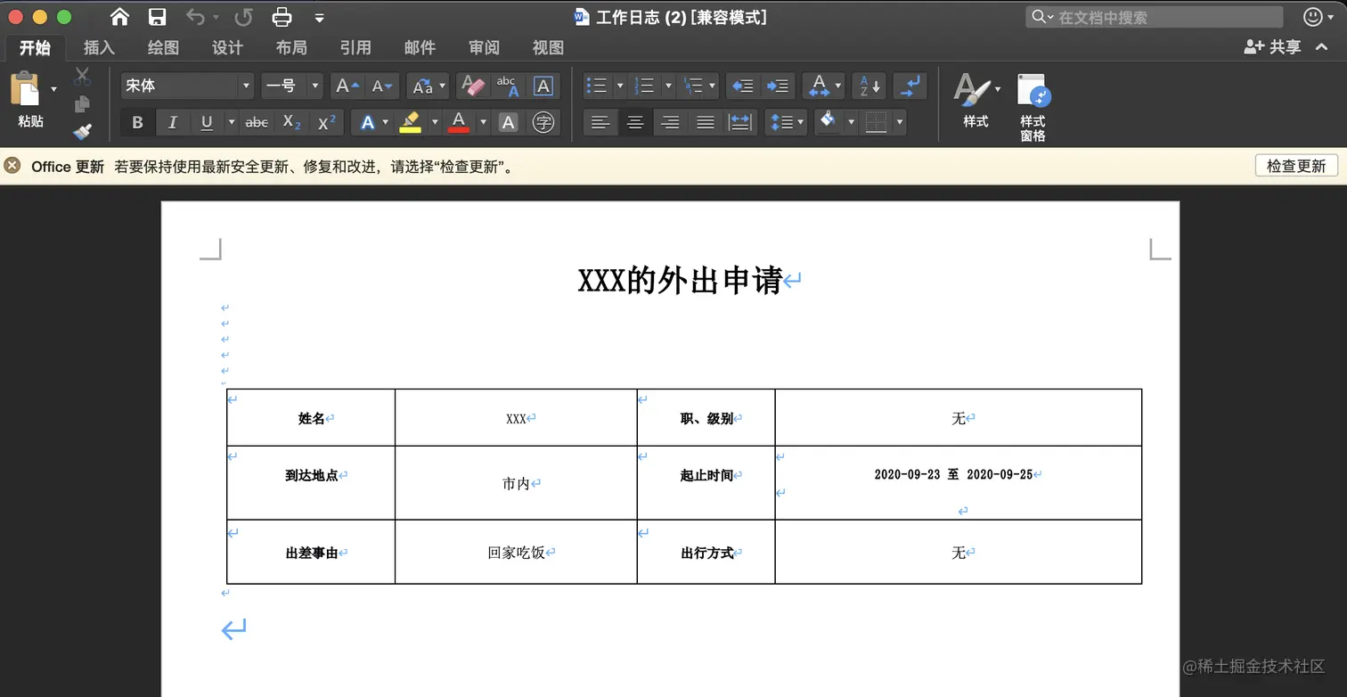Decrease the font size with the smaller A
Screen dimensions: 1347x697
click(383, 86)
